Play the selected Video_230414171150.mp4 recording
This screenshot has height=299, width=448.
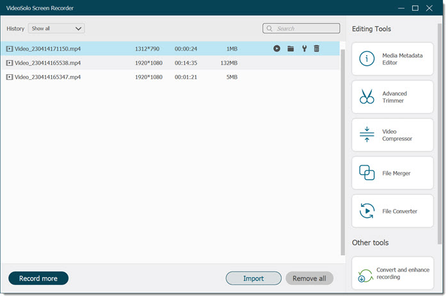[x=276, y=49]
